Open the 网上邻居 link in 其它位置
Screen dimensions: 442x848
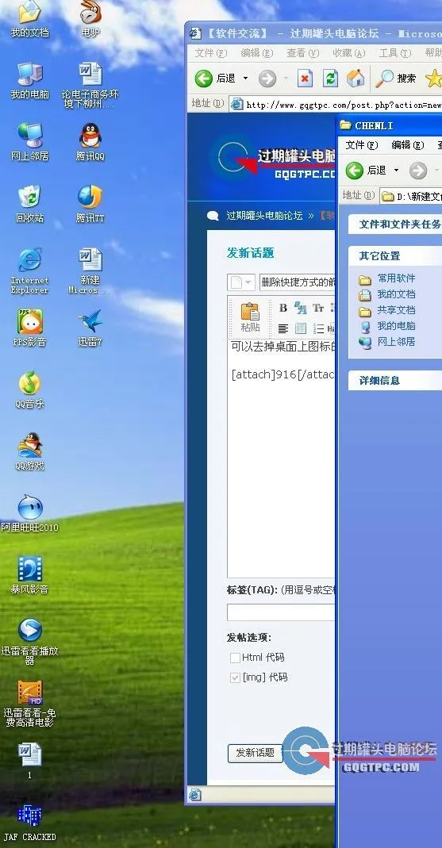click(x=396, y=342)
